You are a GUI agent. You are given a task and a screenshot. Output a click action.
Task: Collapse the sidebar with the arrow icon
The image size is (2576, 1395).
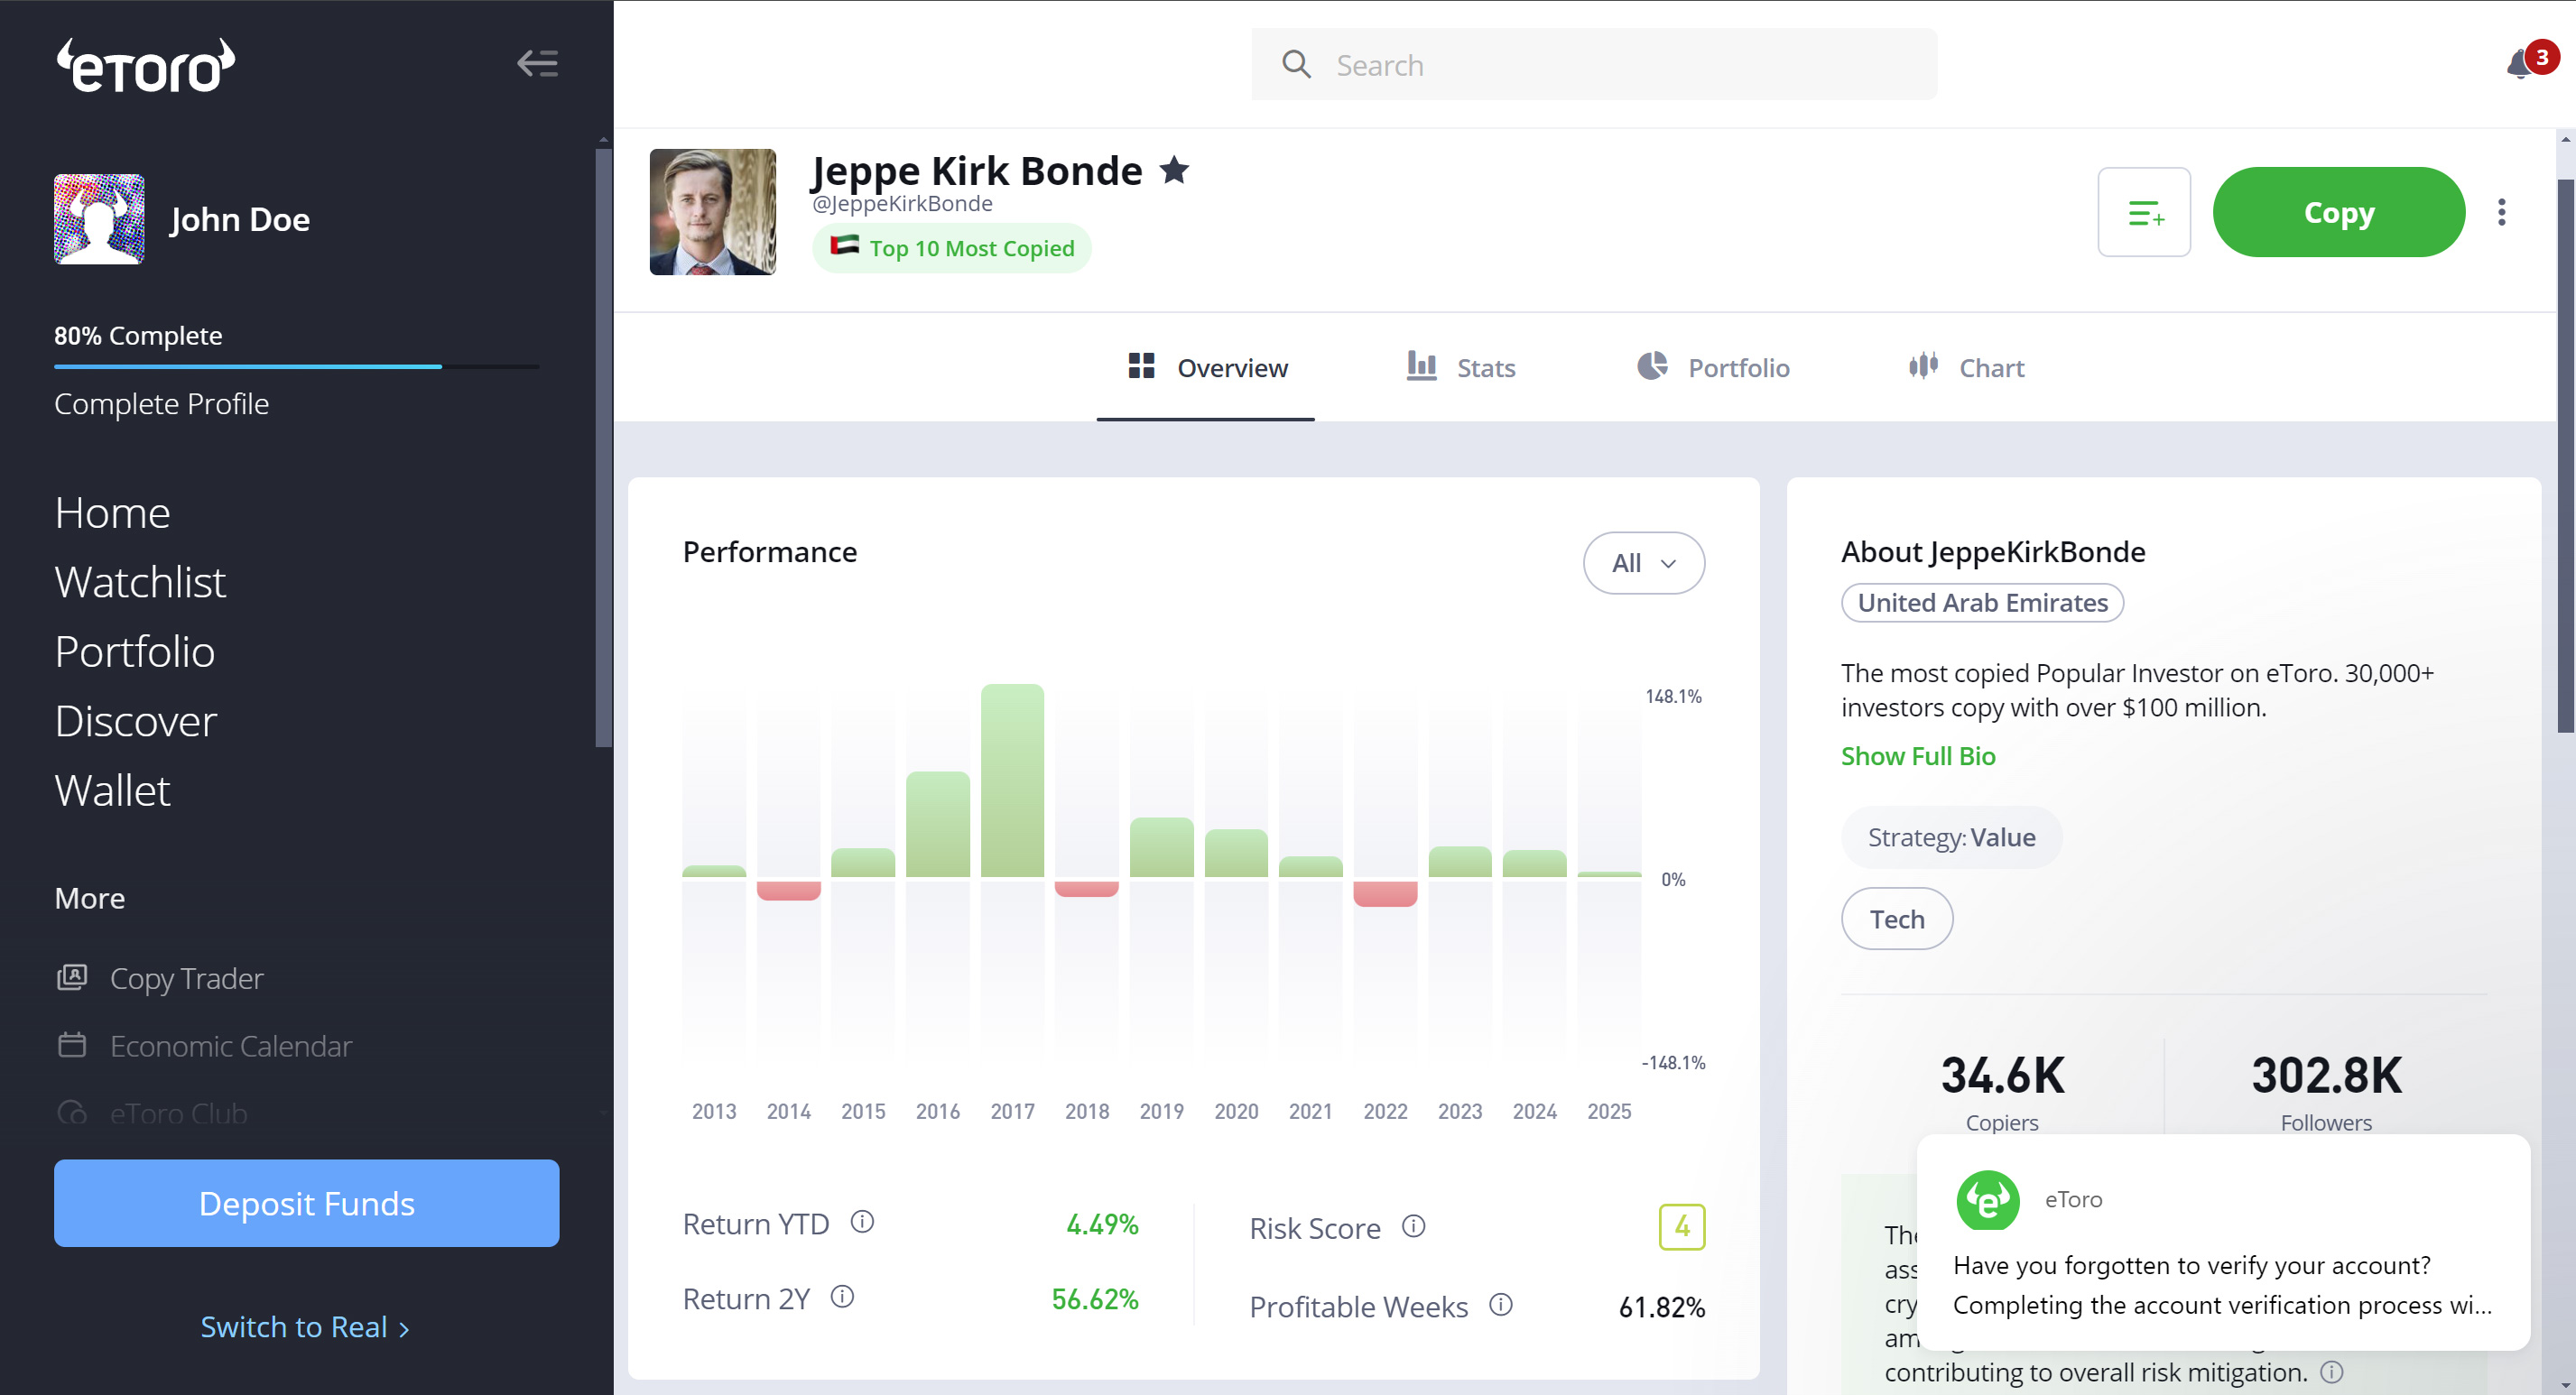(x=537, y=64)
